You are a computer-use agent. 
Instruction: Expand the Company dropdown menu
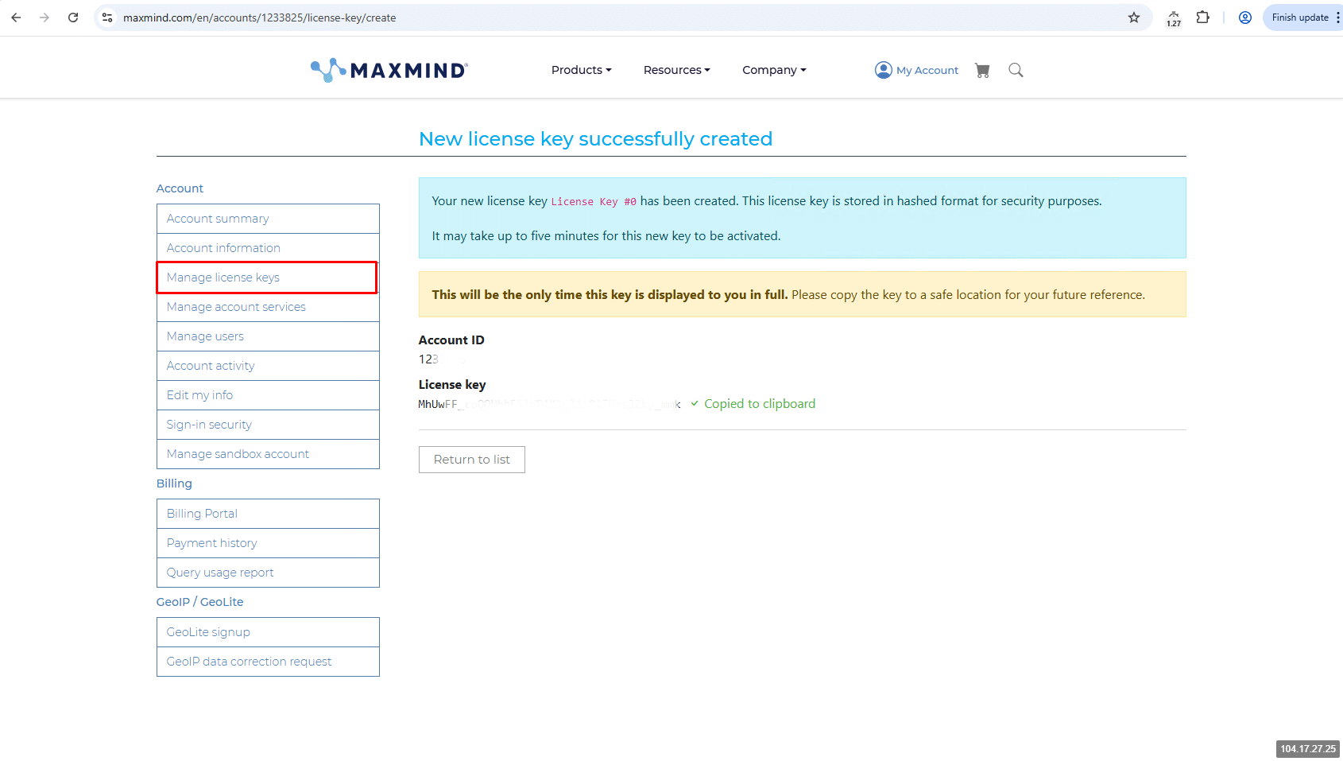(x=774, y=70)
